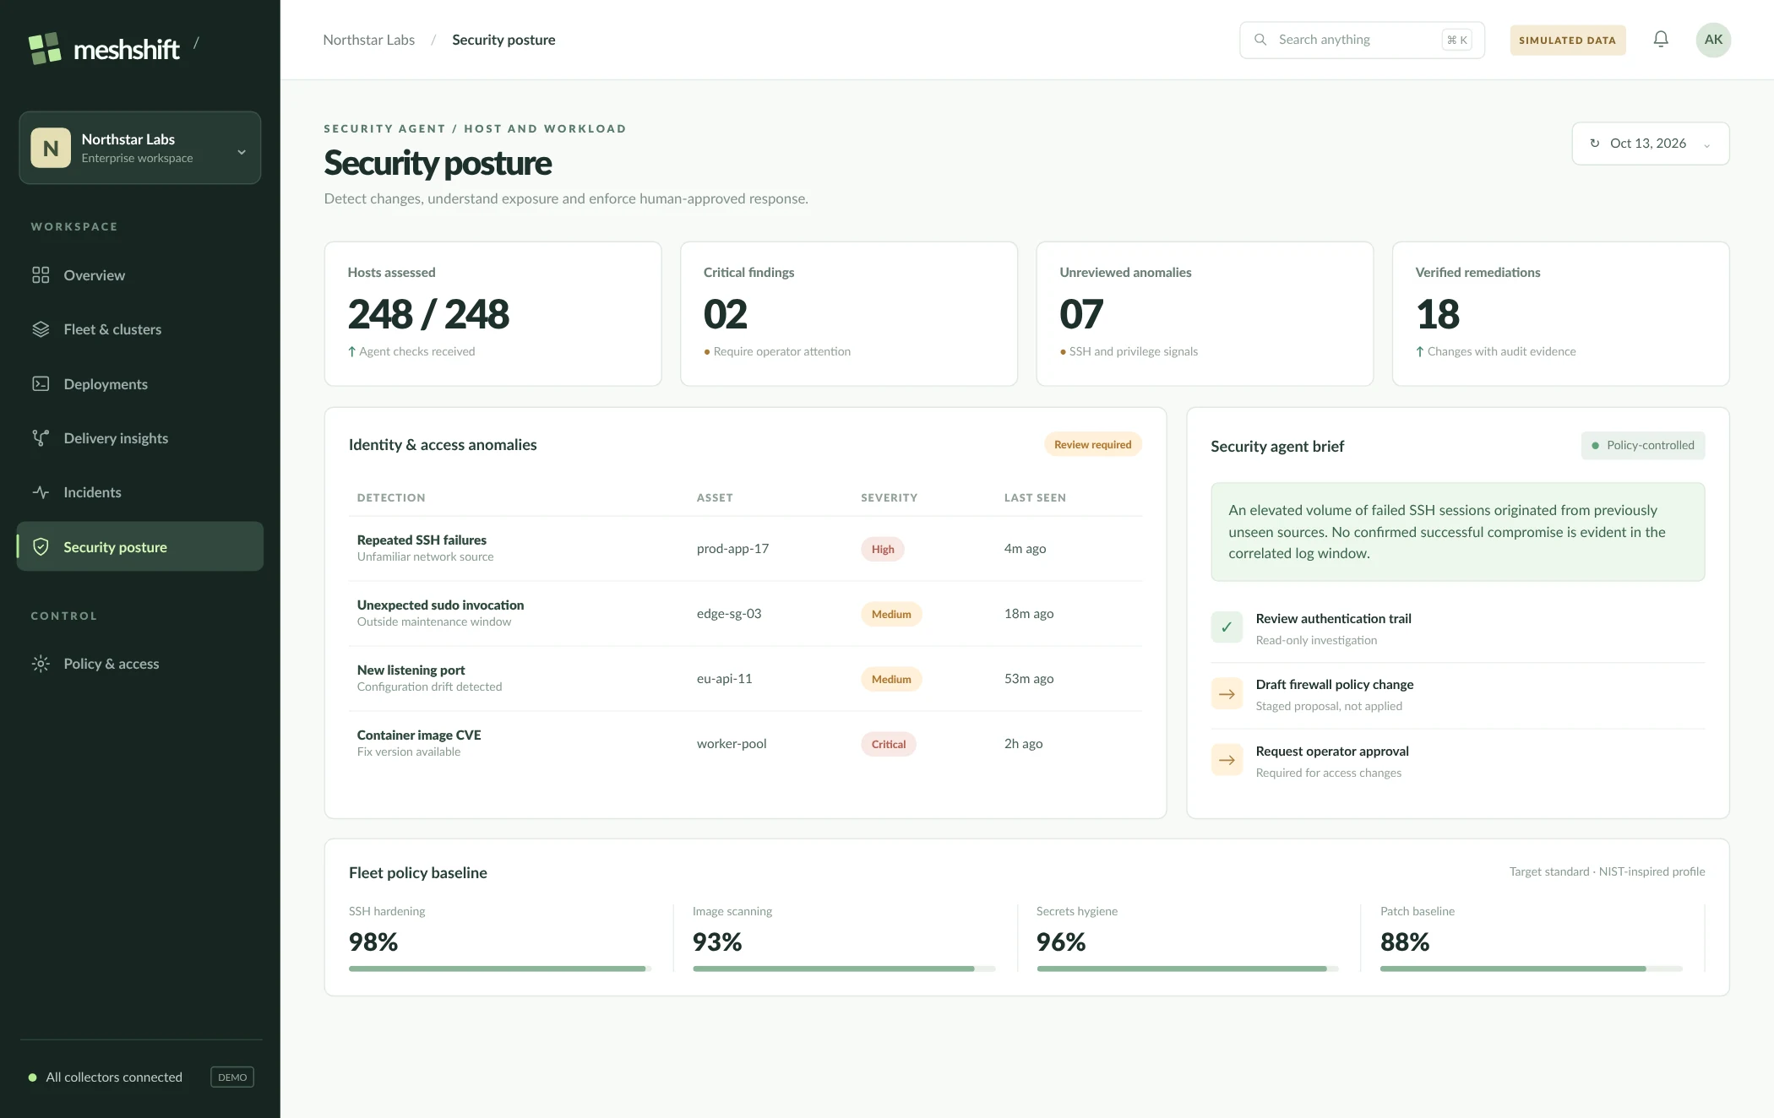The height and width of the screenshot is (1118, 1774).
Task: Click the arrow icon for Draft firewall policy change
Action: tap(1227, 694)
